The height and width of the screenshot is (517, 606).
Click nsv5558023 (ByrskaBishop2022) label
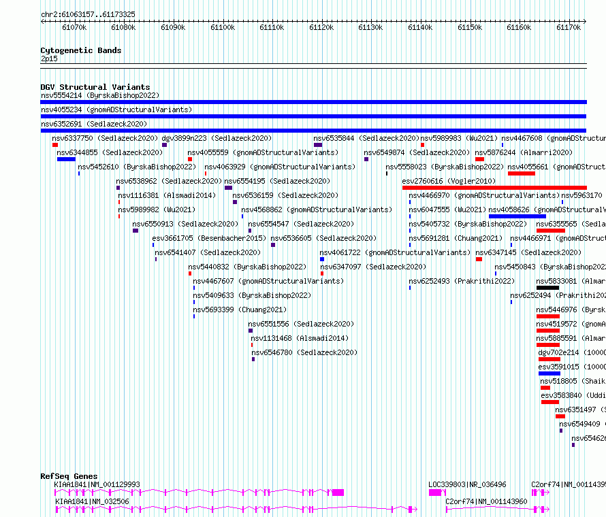point(445,167)
